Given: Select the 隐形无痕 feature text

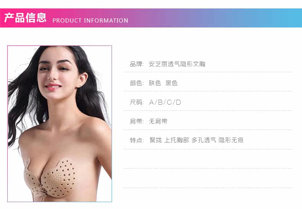Looking at the screenshot, I should coord(231,140).
